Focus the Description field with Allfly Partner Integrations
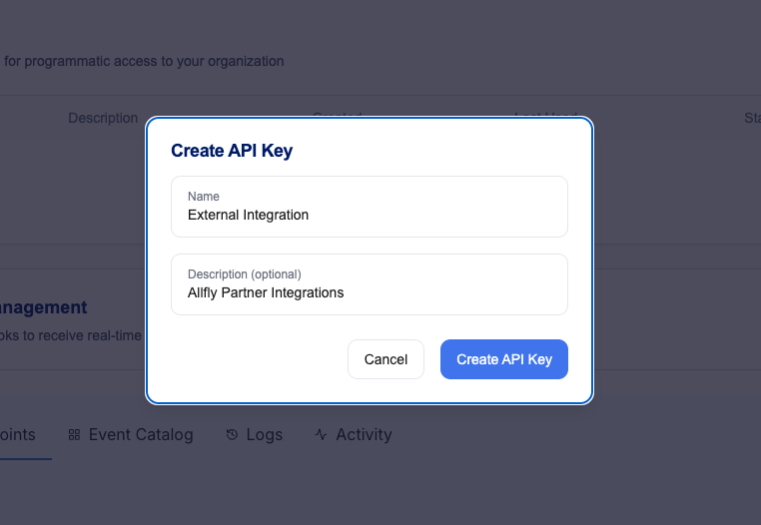Image resolution: width=761 pixels, height=525 pixels. tap(370, 284)
